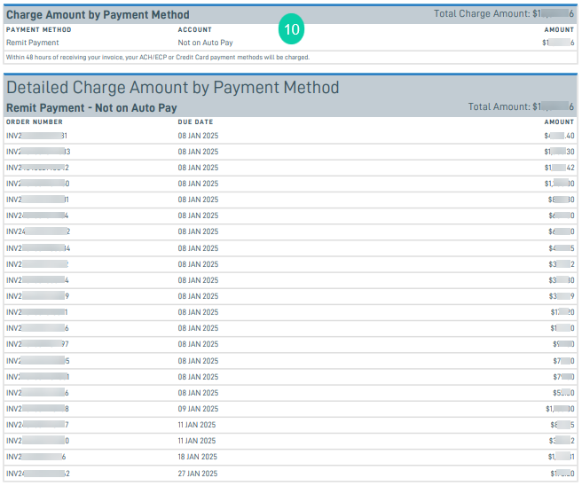
Task: Select the 'Charge Amount by Payment Method' heading
Action: 98,14
